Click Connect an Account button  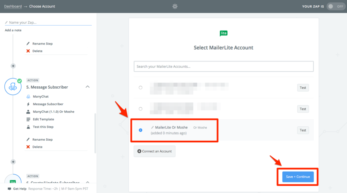coord(155,151)
